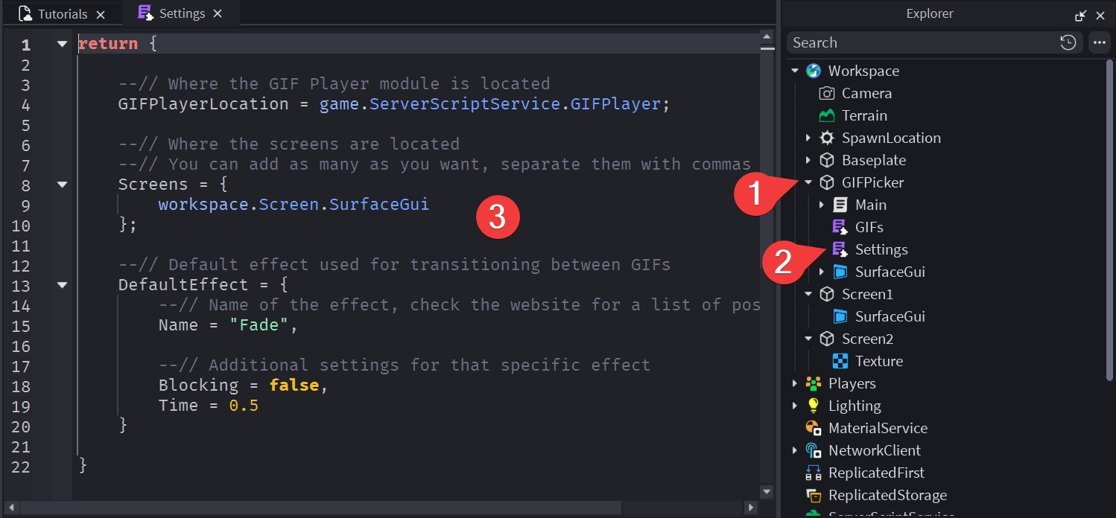This screenshot has height=518, width=1116.
Task: Expand the SpawnLocation node
Action: [808, 138]
